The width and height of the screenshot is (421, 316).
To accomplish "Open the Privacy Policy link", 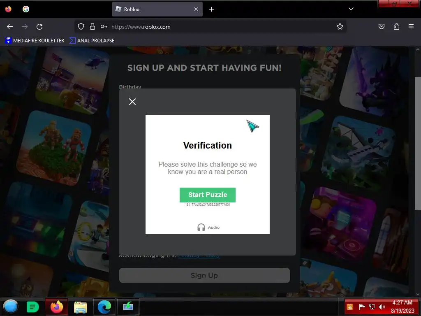I will [199, 256].
